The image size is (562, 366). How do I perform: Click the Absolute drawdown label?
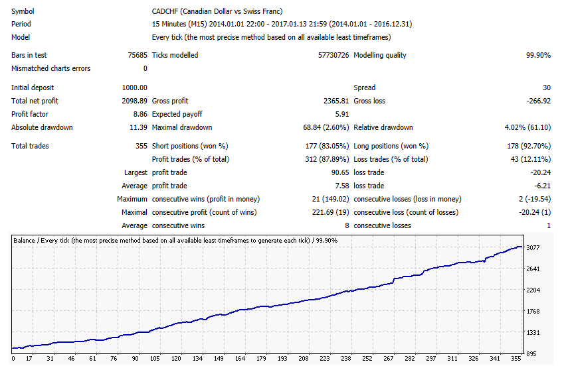click(42, 127)
